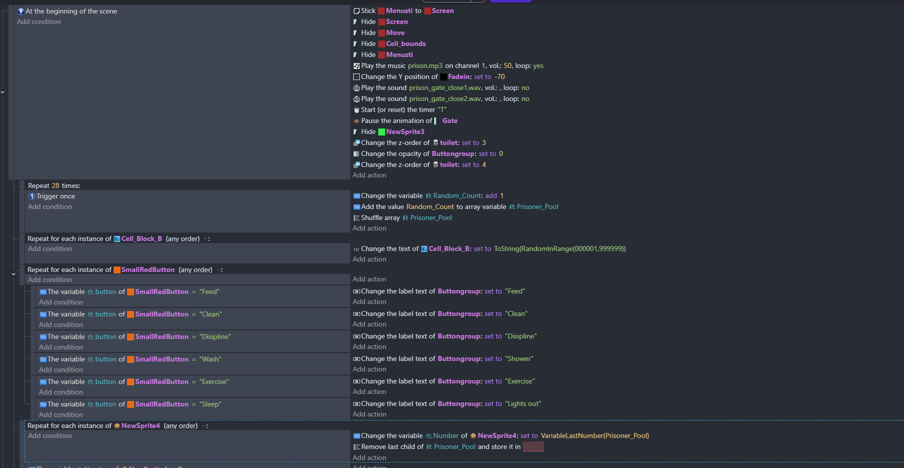Click the sound icon beside prison_gate_close1.wav

356,88
